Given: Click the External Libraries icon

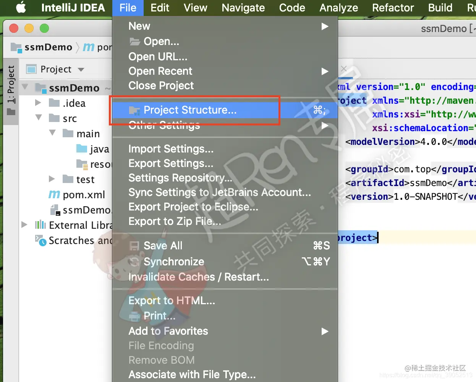Looking at the screenshot, I should click(40, 225).
